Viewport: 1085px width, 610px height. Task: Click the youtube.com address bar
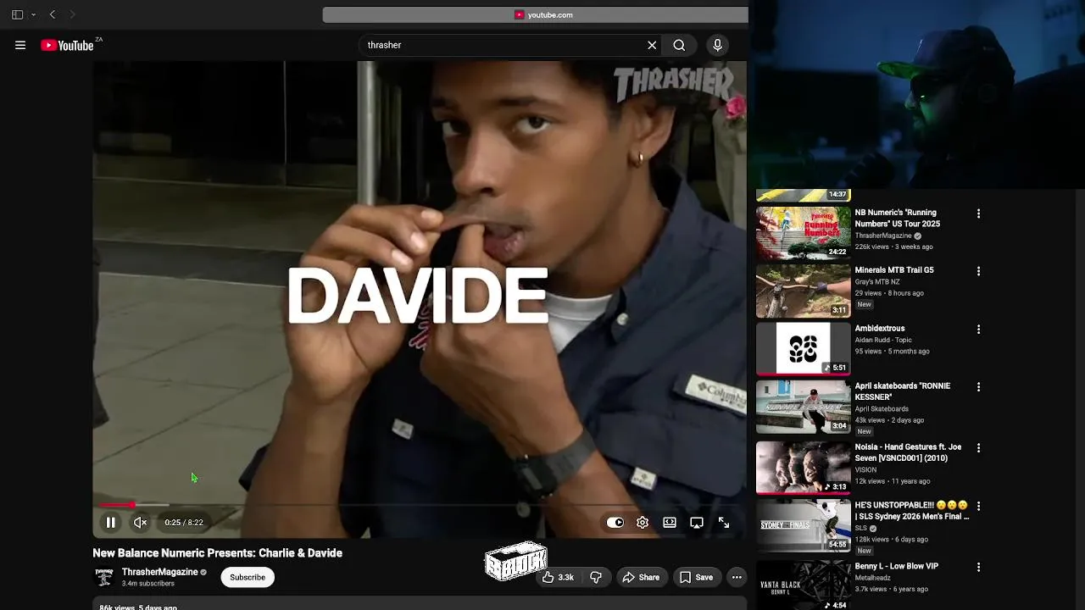tap(535, 15)
